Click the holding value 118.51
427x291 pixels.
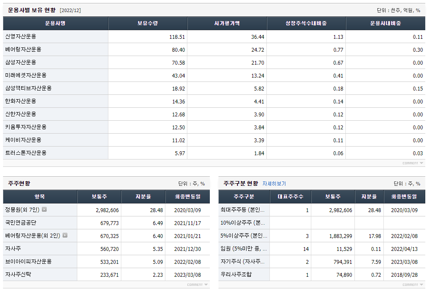177,37
